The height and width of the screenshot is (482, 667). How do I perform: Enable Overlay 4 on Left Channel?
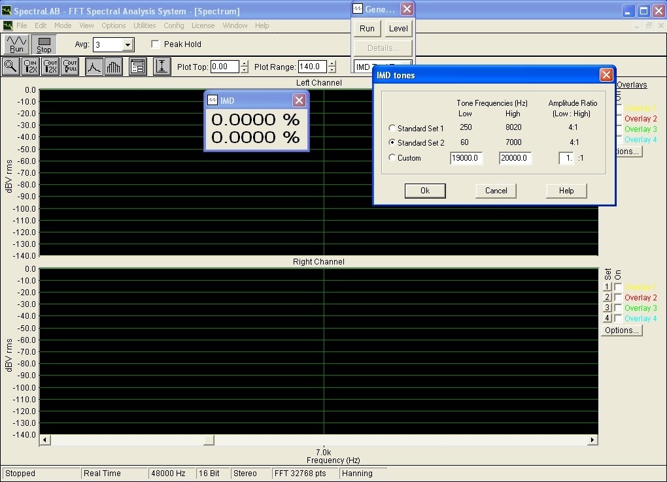pyautogui.click(x=619, y=139)
